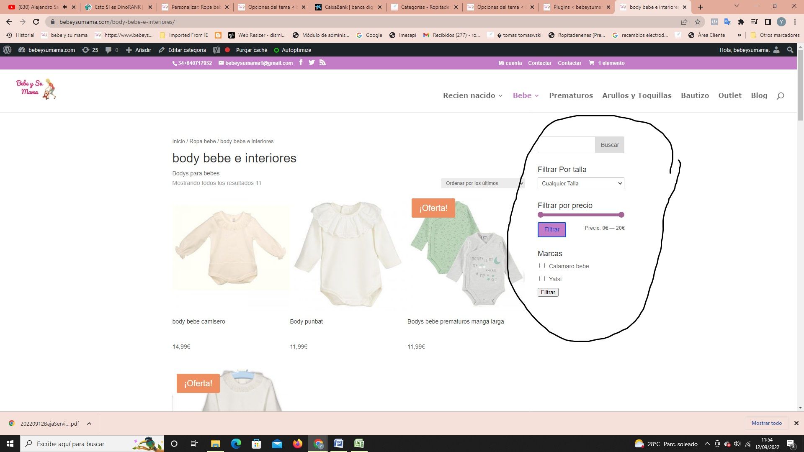Click the Ropa bebe breadcrumb link
Screen dimensions: 804x452
click(x=203, y=141)
